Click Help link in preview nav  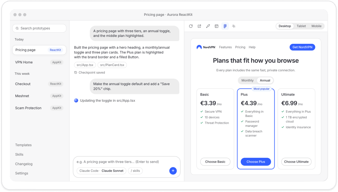pos(252,47)
